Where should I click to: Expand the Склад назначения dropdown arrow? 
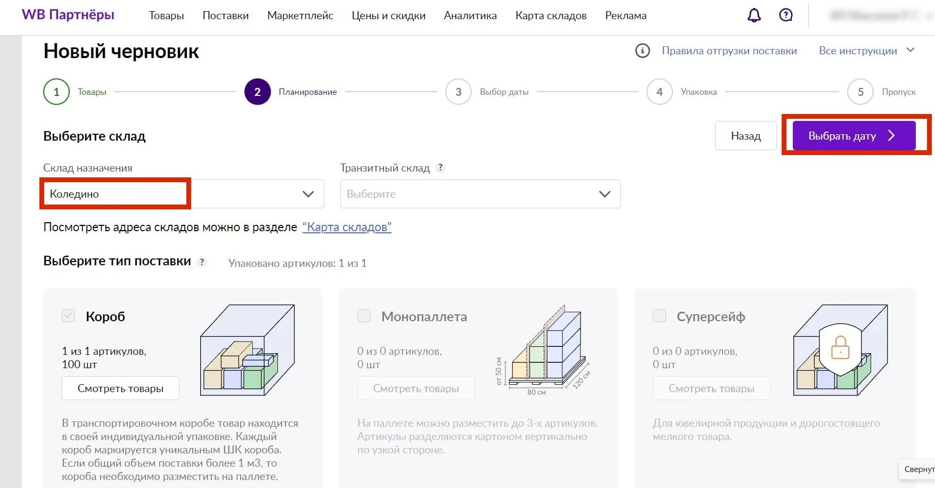tap(308, 194)
